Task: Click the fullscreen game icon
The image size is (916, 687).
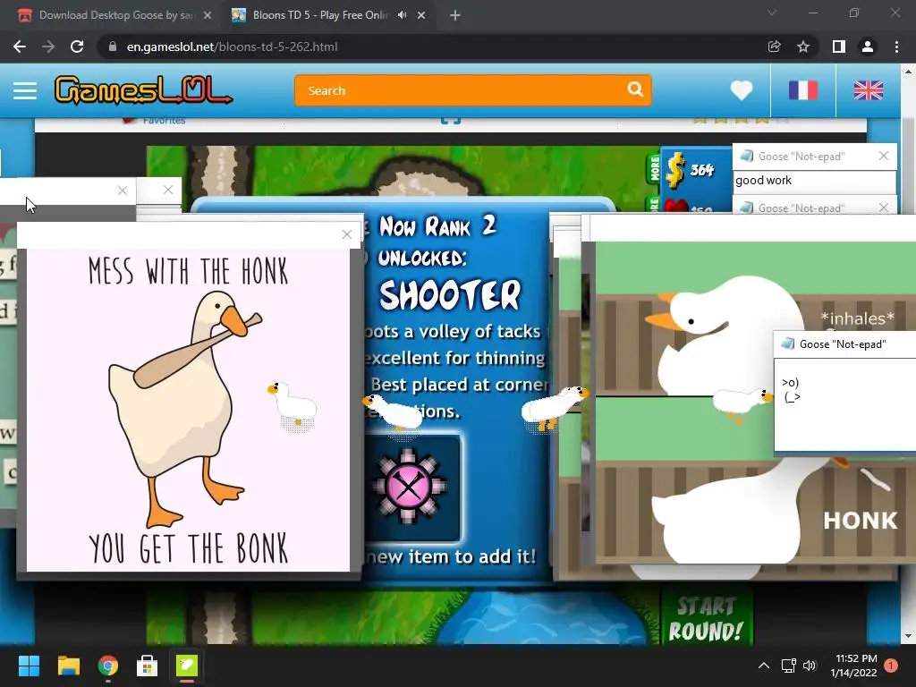Action: (x=451, y=121)
